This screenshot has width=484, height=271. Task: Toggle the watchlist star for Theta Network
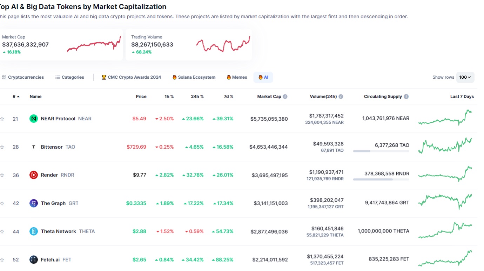tap(2, 231)
